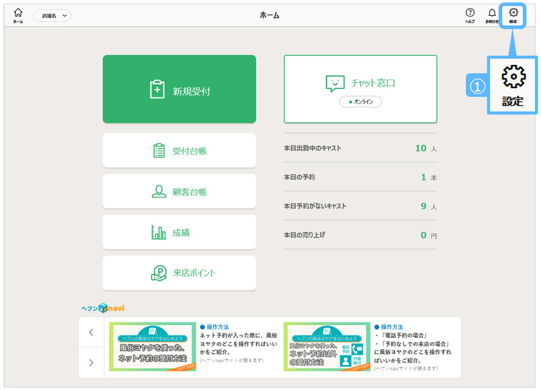541x390 pixels.
Task: Open the 受付台帳 menu button
Action: [179, 151]
